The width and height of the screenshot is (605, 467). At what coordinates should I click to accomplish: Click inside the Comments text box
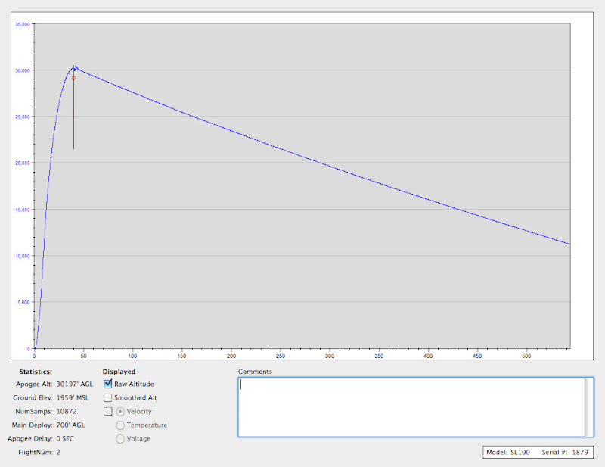[411, 407]
